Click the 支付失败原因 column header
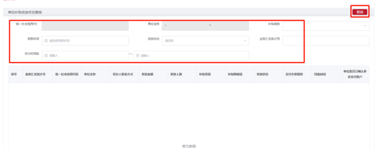The image size is (379, 150). [x=294, y=74]
